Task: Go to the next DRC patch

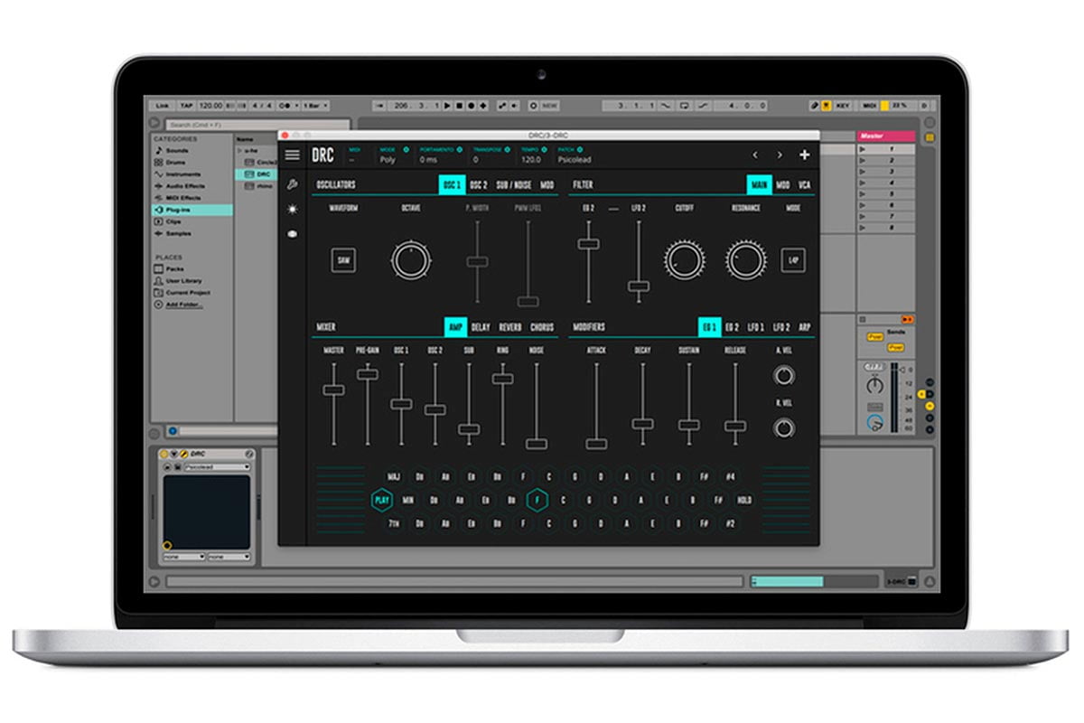Action: 780,155
